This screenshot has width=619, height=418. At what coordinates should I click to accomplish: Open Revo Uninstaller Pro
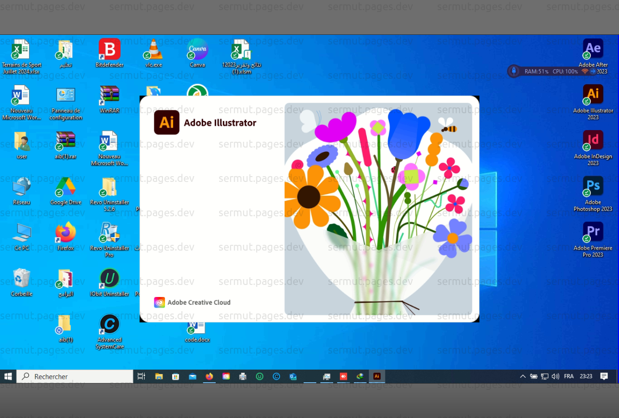click(109, 233)
